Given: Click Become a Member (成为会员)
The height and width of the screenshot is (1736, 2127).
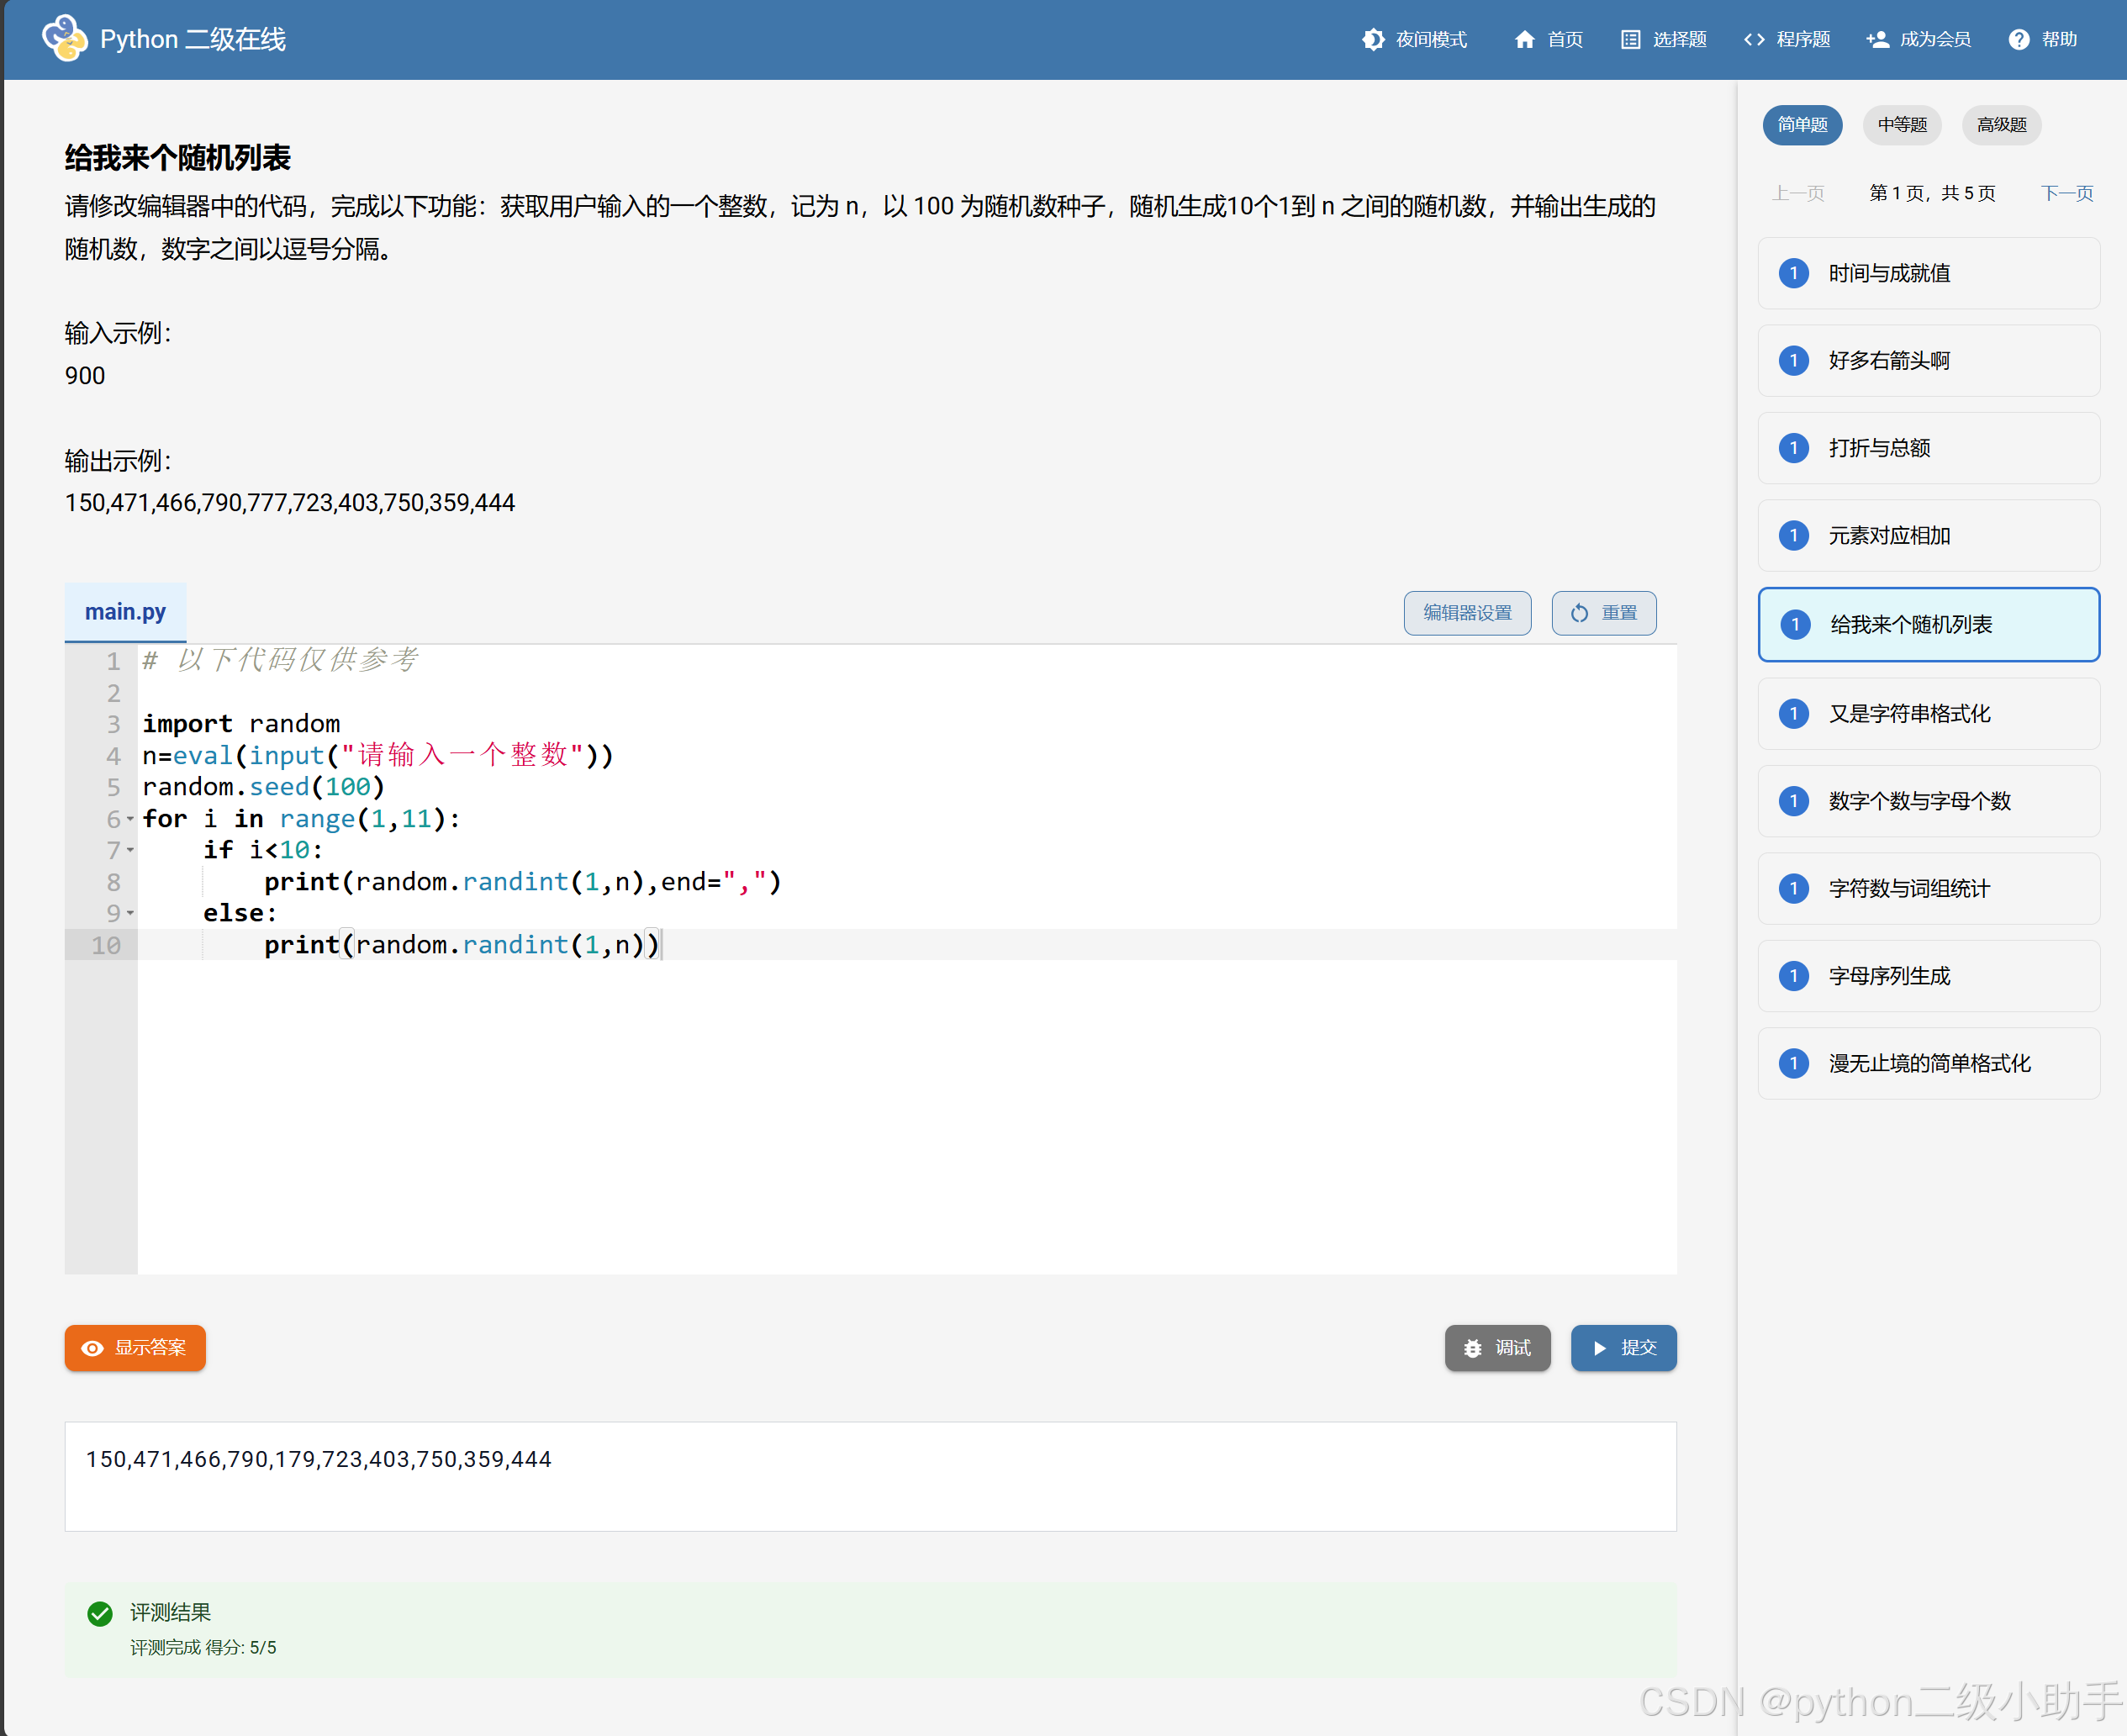Looking at the screenshot, I should [x=1918, y=39].
